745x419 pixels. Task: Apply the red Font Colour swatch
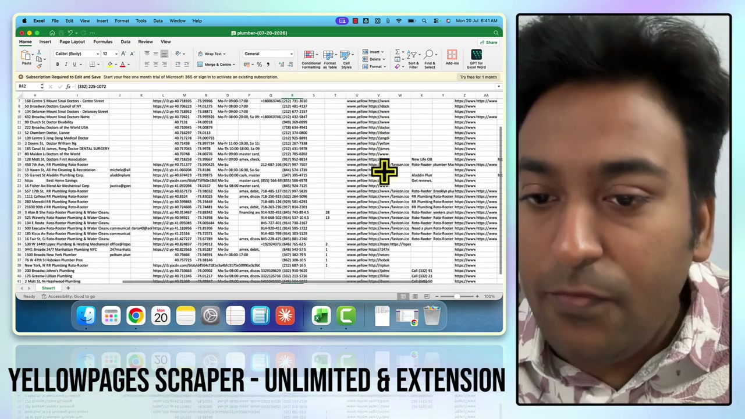(x=122, y=64)
